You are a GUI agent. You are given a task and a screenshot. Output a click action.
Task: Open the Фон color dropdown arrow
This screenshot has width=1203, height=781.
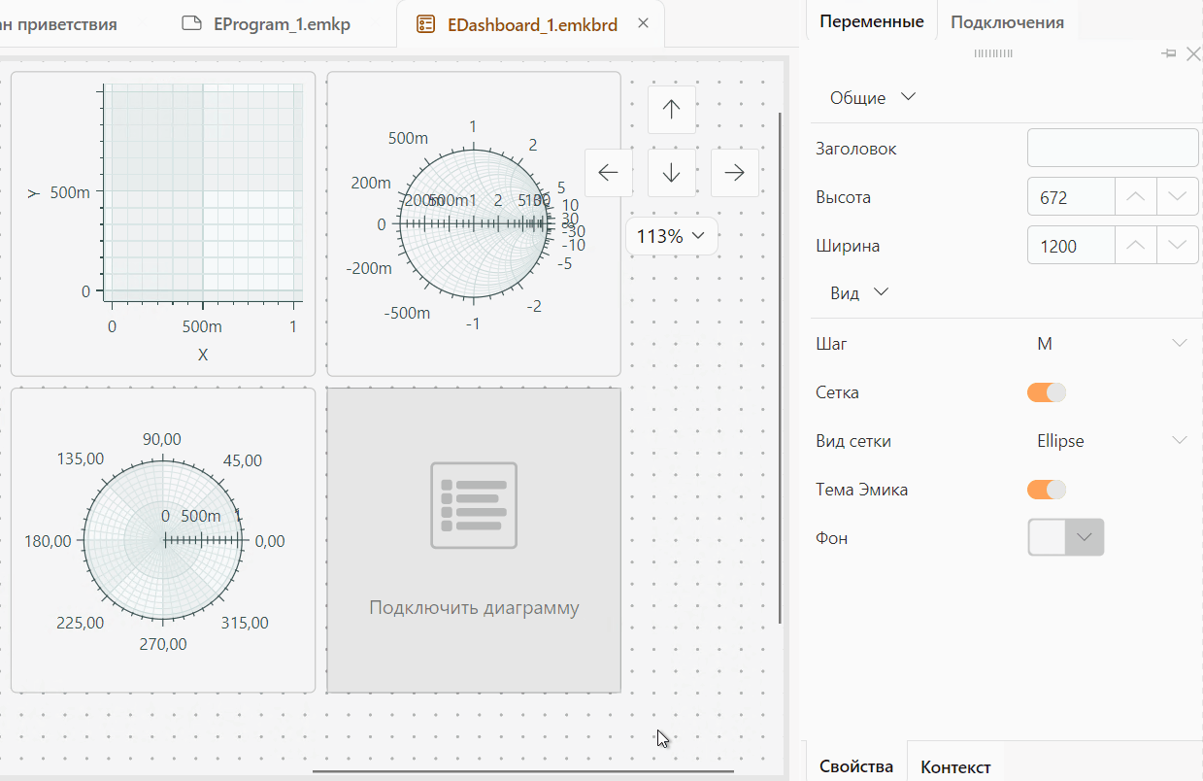point(1086,537)
